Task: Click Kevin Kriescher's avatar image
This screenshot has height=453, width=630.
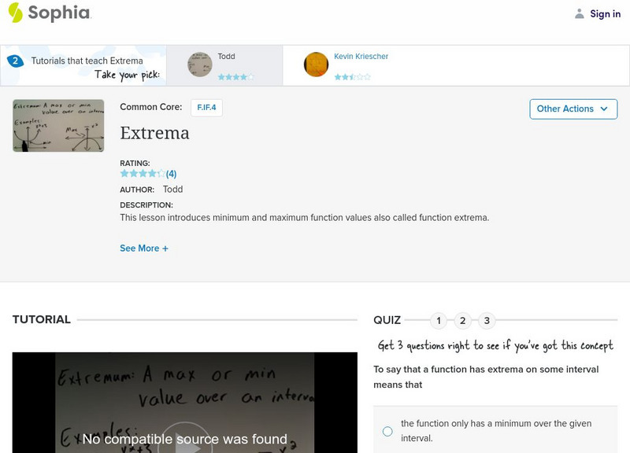Action: [x=316, y=65]
